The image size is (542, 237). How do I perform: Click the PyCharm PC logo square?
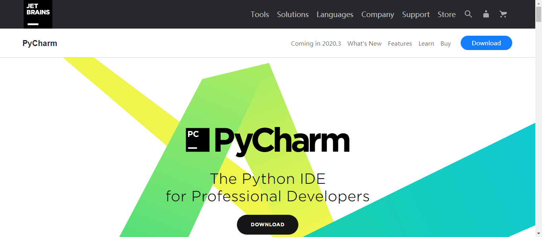198,140
